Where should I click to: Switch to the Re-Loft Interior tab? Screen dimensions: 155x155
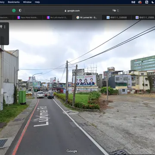click(57, 18)
